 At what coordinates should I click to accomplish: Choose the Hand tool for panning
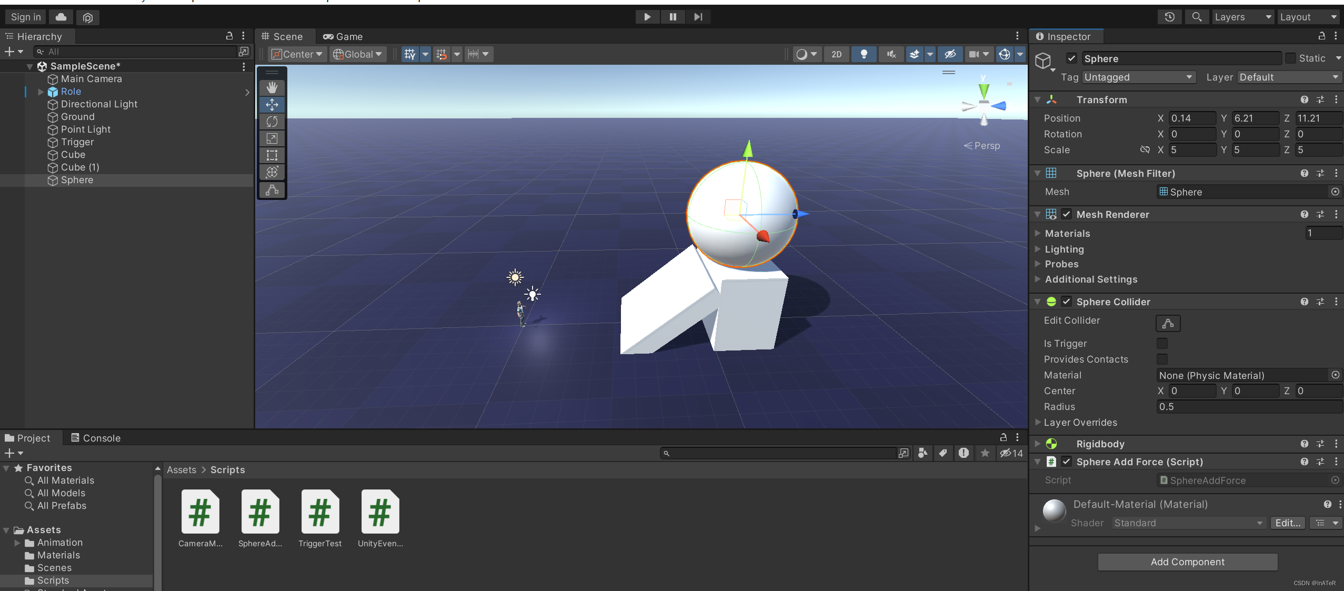pos(272,87)
